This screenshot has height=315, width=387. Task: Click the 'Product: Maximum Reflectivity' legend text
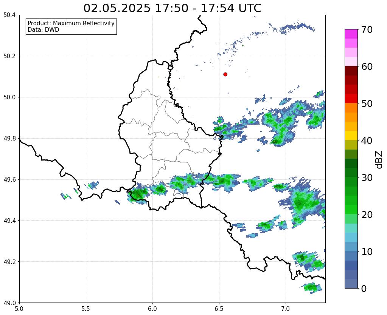[x=71, y=23]
